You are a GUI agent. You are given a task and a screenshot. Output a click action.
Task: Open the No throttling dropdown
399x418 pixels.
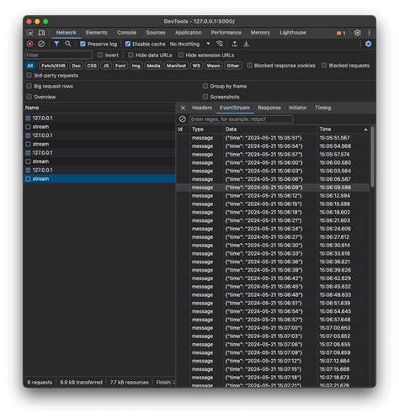(x=189, y=44)
